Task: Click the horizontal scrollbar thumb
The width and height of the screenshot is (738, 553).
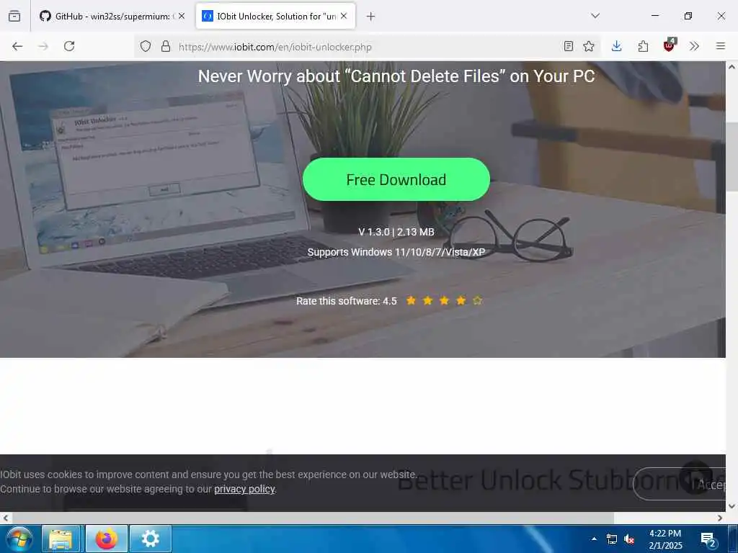Action: (313, 518)
